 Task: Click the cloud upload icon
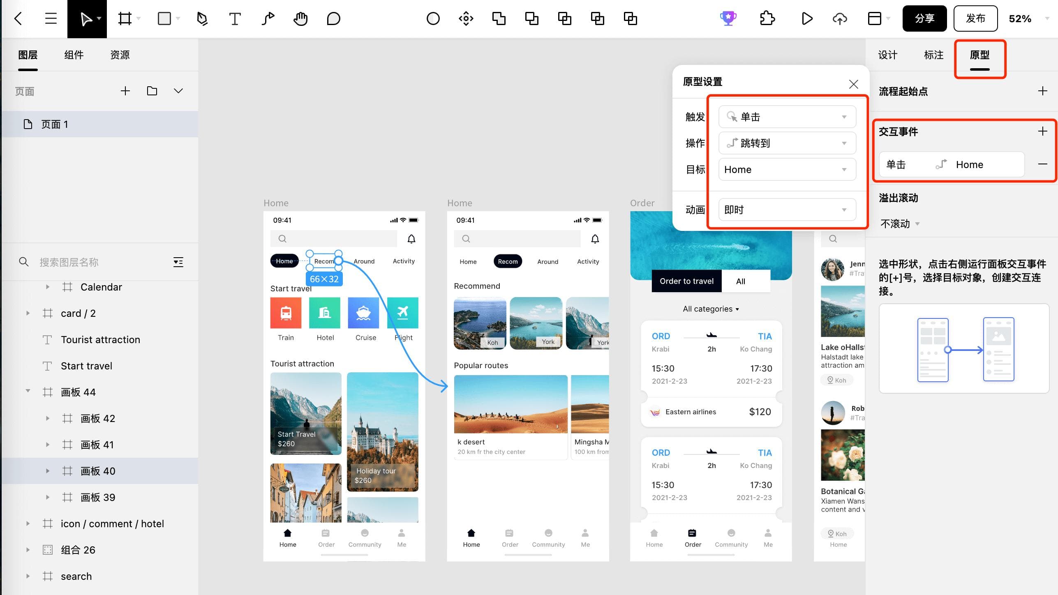[x=840, y=18]
